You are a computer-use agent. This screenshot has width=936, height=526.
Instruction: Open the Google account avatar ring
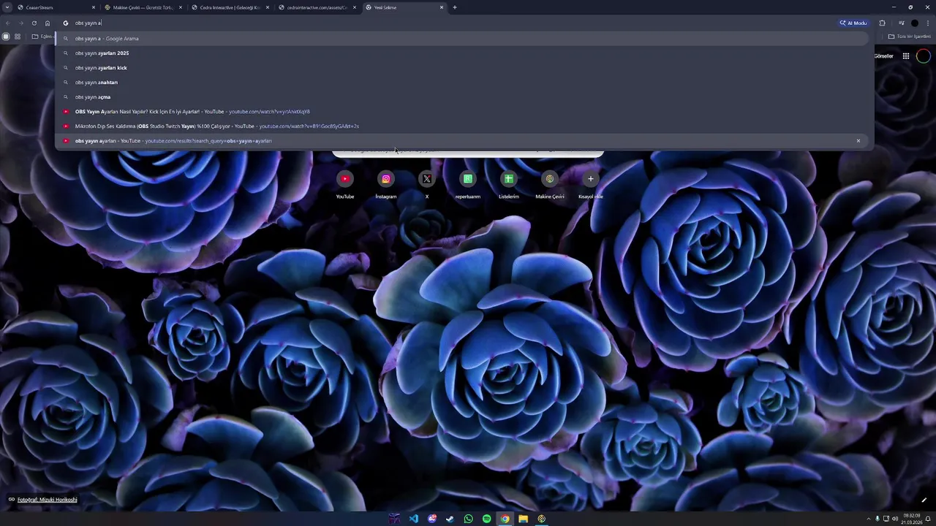[x=924, y=56]
